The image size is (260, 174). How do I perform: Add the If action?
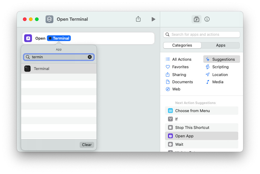pos(201,119)
